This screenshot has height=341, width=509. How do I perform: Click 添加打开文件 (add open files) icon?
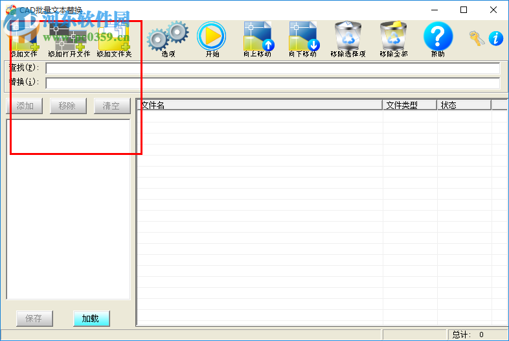pos(69,39)
